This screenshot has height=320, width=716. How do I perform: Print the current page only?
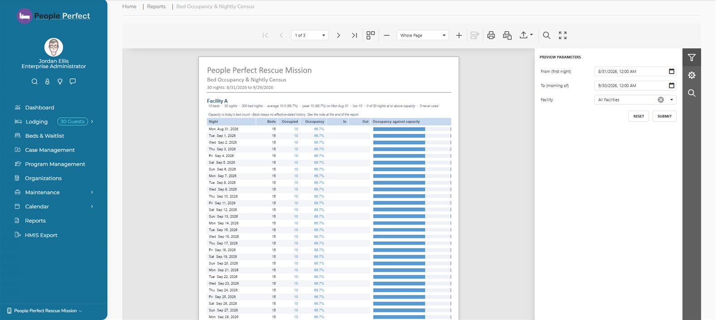click(507, 35)
